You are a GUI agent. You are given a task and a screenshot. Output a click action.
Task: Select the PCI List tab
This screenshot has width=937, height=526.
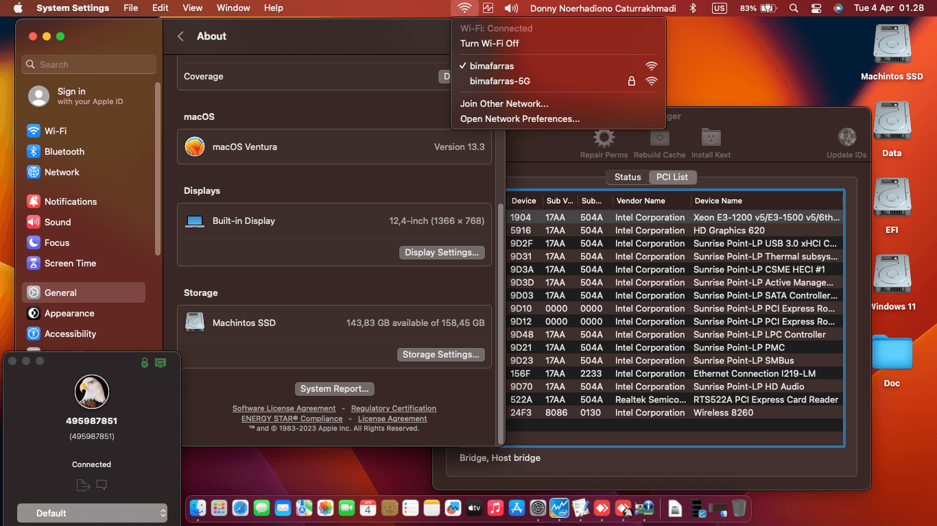click(672, 177)
